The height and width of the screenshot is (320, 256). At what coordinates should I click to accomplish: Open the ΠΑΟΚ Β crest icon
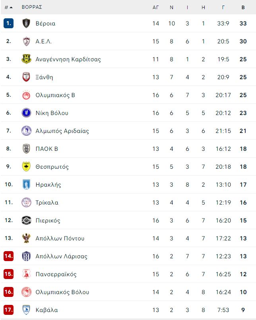pos(26,149)
